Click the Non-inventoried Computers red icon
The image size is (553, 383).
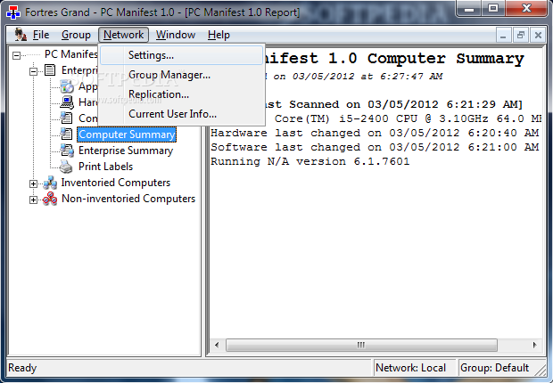coord(50,199)
